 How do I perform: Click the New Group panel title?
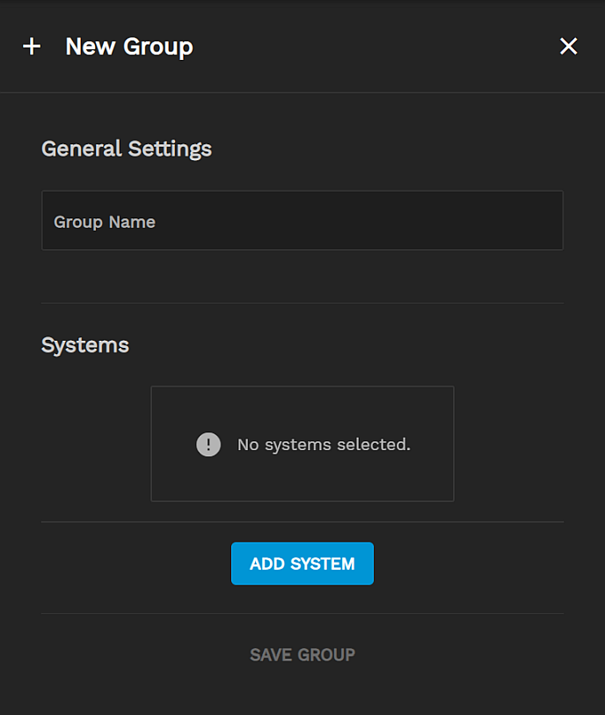(x=129, y=47)
